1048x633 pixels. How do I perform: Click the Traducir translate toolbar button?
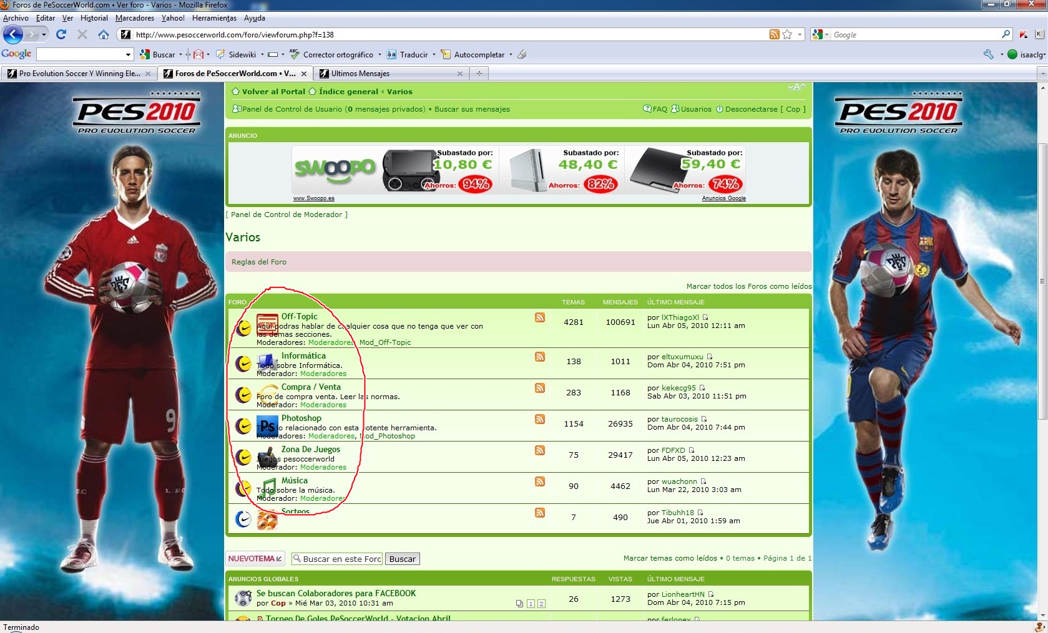[407, 54]
